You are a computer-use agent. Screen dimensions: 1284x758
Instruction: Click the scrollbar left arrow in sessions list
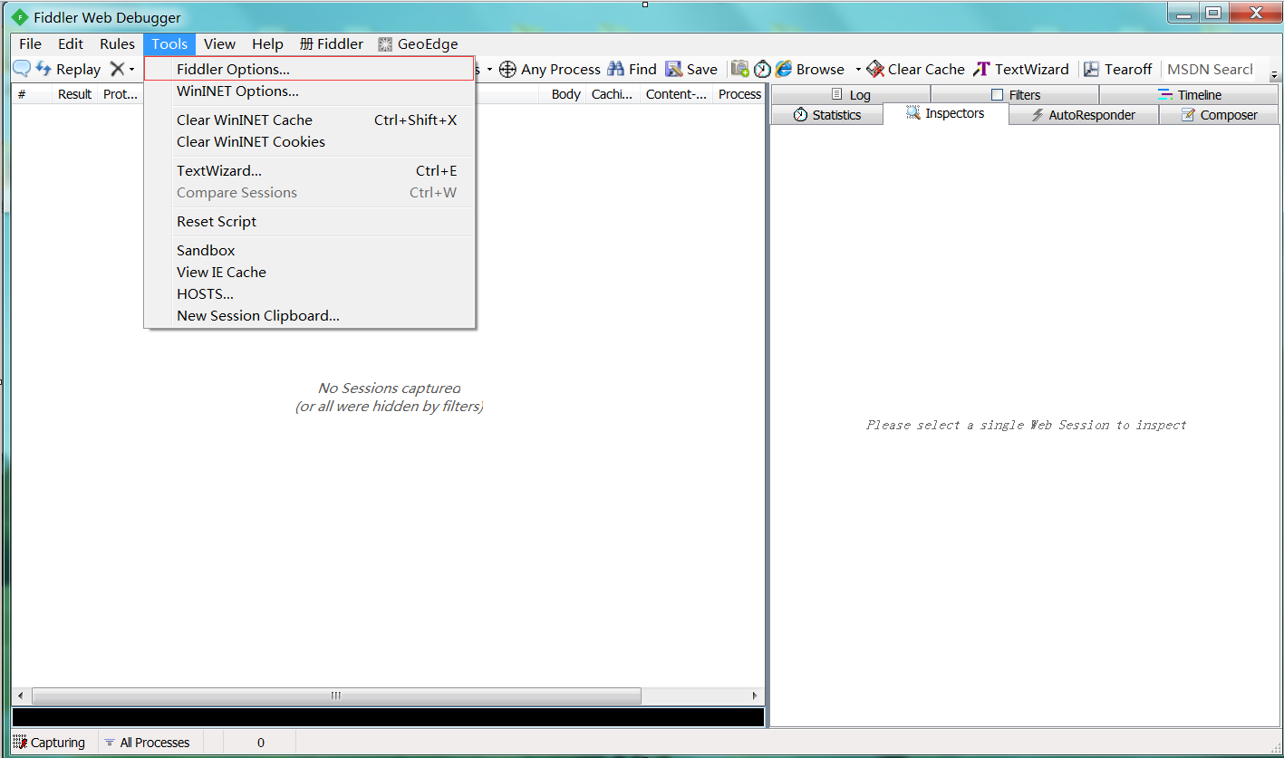click(20, 696)
